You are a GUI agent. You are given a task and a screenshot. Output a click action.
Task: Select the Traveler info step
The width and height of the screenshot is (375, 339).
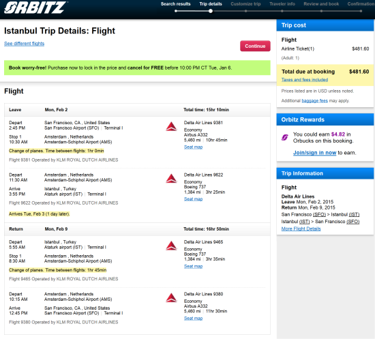click(x=282, y=4)
